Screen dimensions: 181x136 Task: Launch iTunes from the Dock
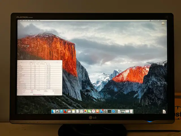[94, 111]
